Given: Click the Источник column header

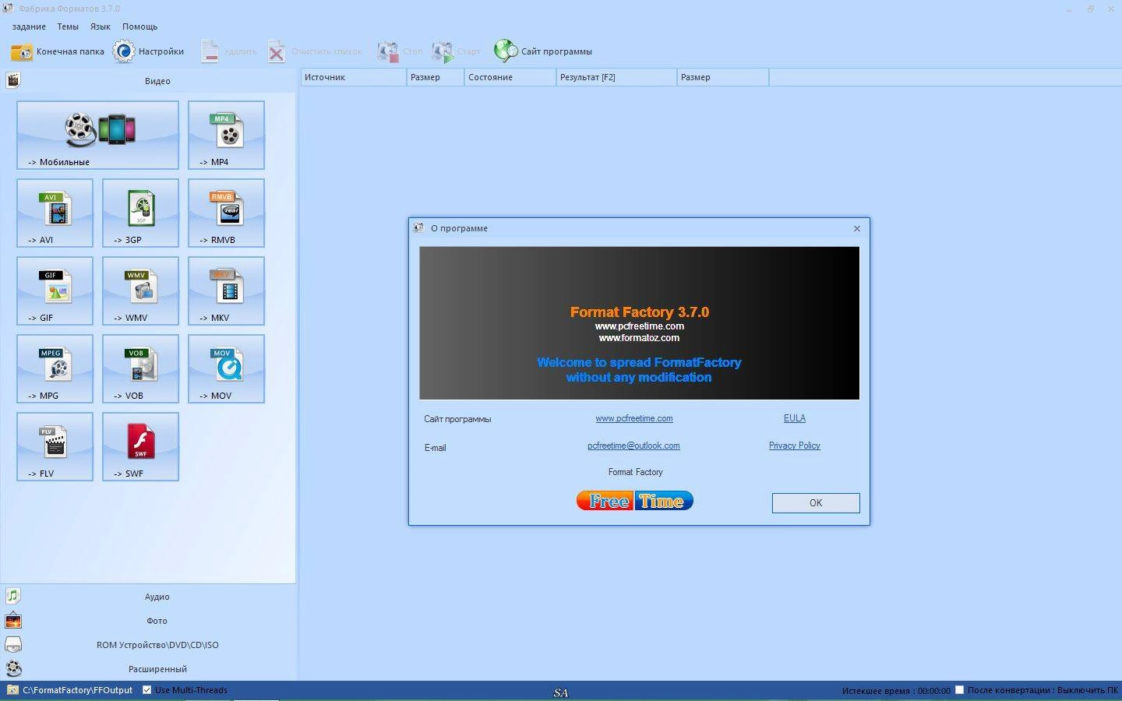Looking at the screenshot, I should click(x=354, y=77).
